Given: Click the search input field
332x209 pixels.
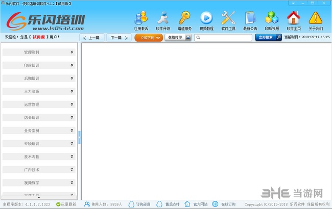Looking at the screenshot, I should (224, 37).
